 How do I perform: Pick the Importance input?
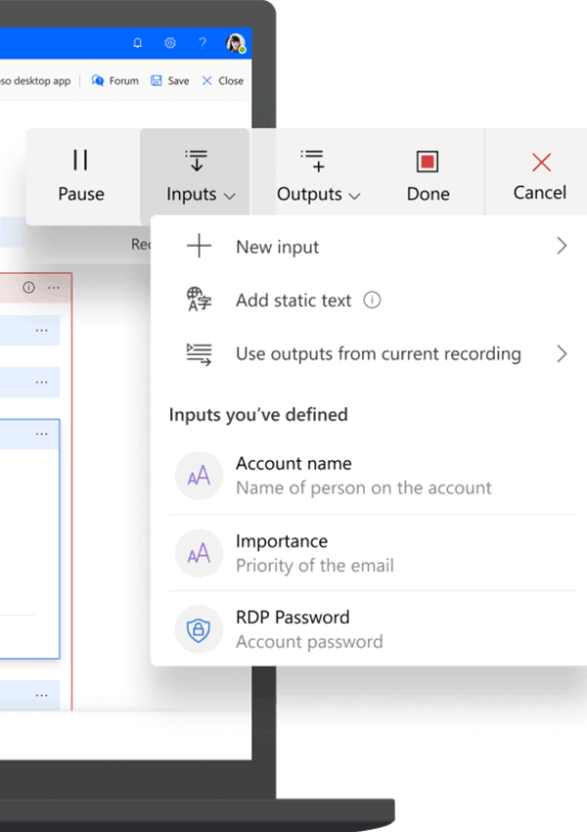coord(282,552)
